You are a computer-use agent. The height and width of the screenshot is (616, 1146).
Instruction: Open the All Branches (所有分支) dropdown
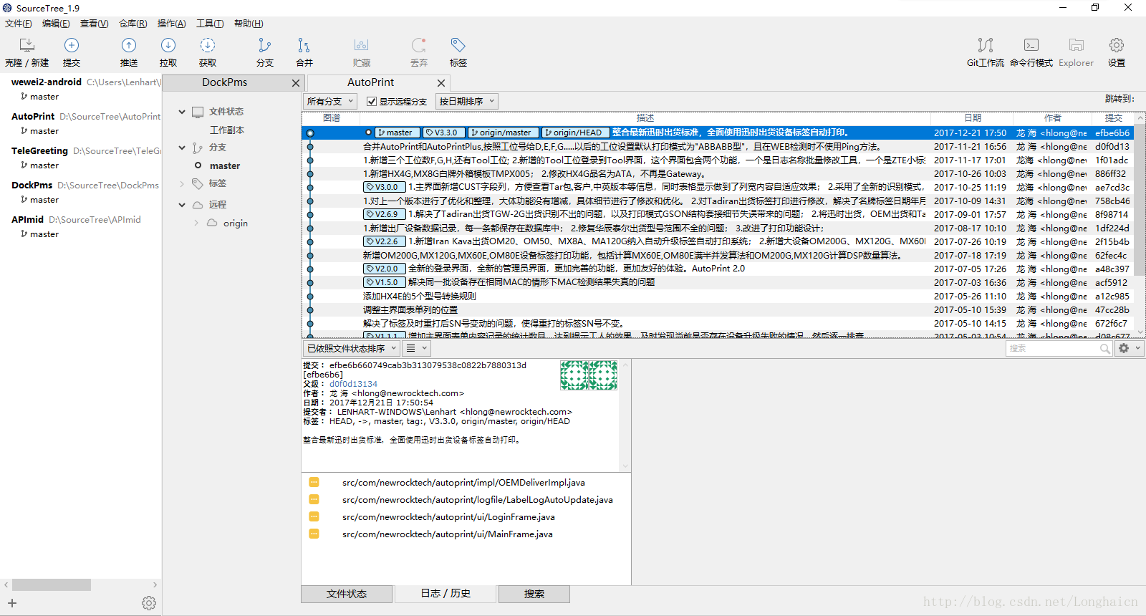(x=330, y=102)
